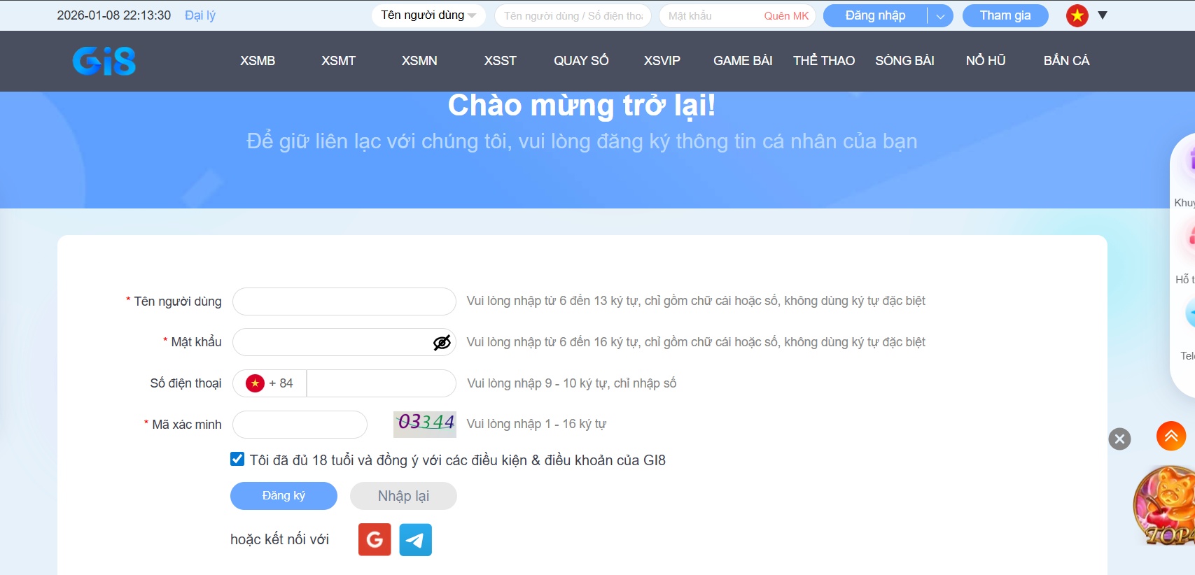Click the GI8 logo
The width and height of the screenshot is (1195, 575).
coord(104,61)
